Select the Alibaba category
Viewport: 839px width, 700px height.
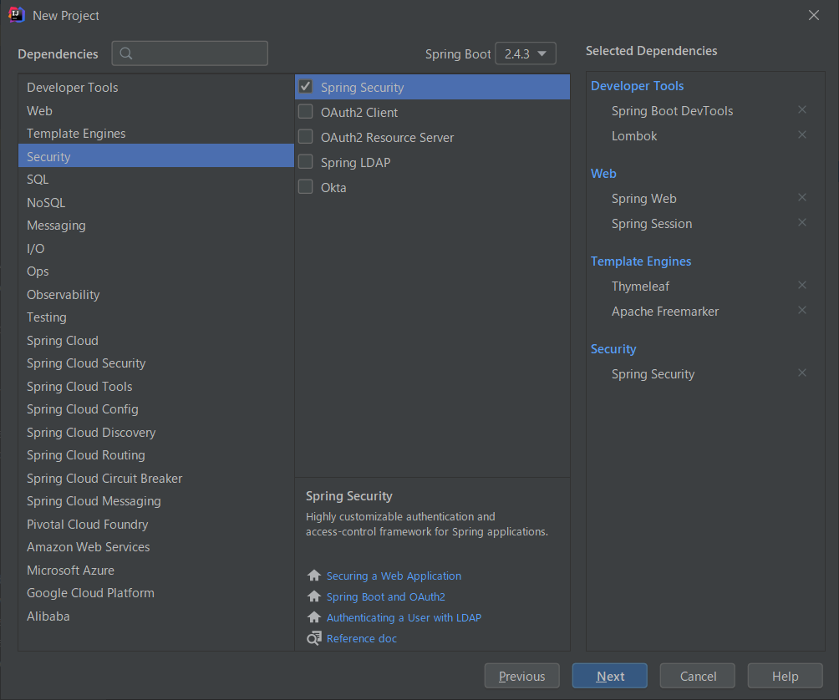point(156,616)
